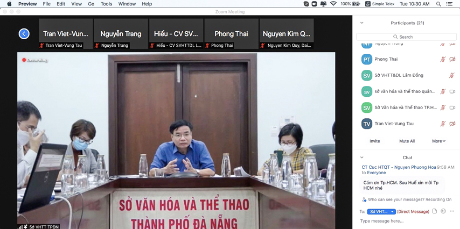Click the Simple Telex input source icon
This screenshot has width=460, height=229.
tap(367, 4)
